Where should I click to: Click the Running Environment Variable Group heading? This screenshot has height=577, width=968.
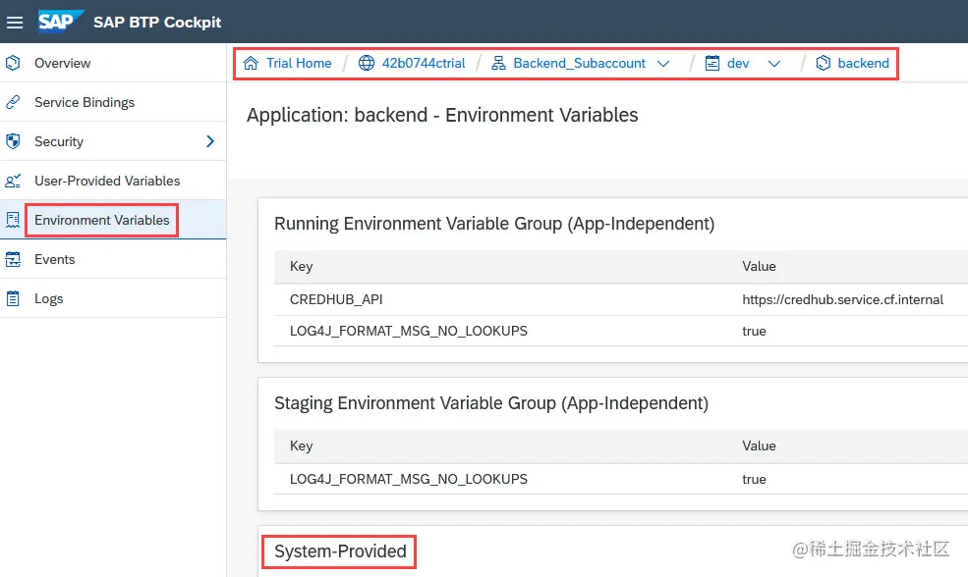(494, 223)
